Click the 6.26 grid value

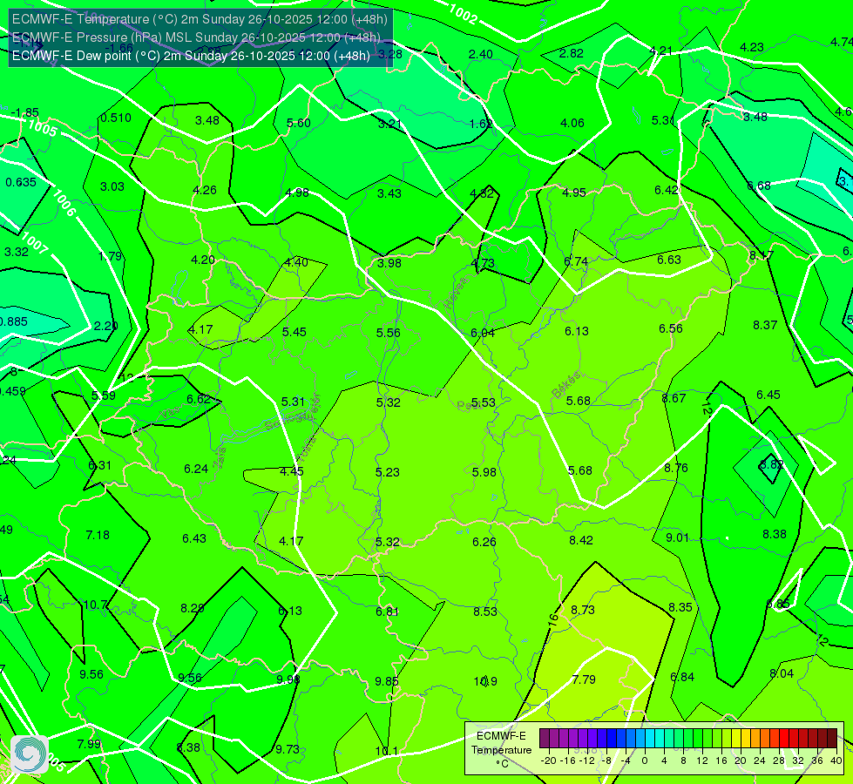click(x=484, y=542)
